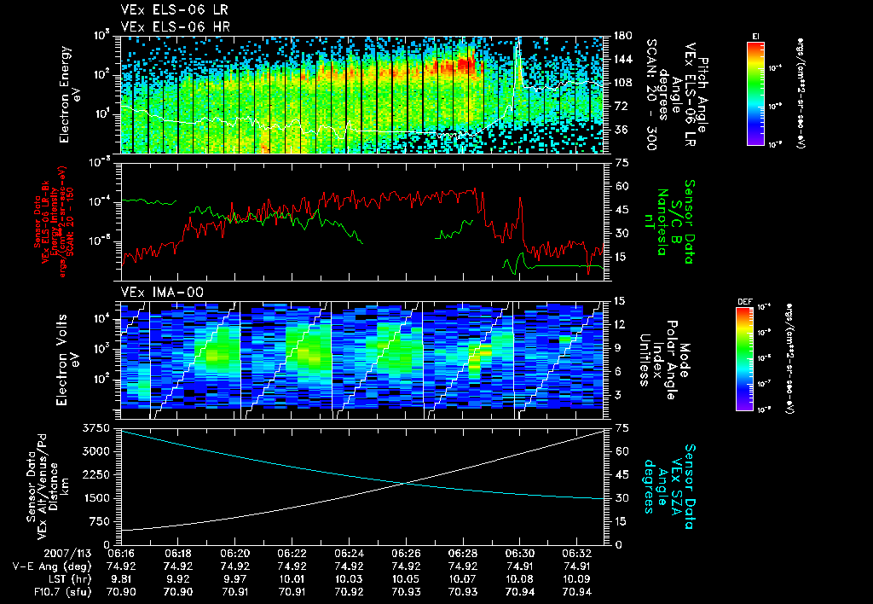873x604 pixels.
Task: Click the 06:32 time tick label
Action: click(577, 554)
